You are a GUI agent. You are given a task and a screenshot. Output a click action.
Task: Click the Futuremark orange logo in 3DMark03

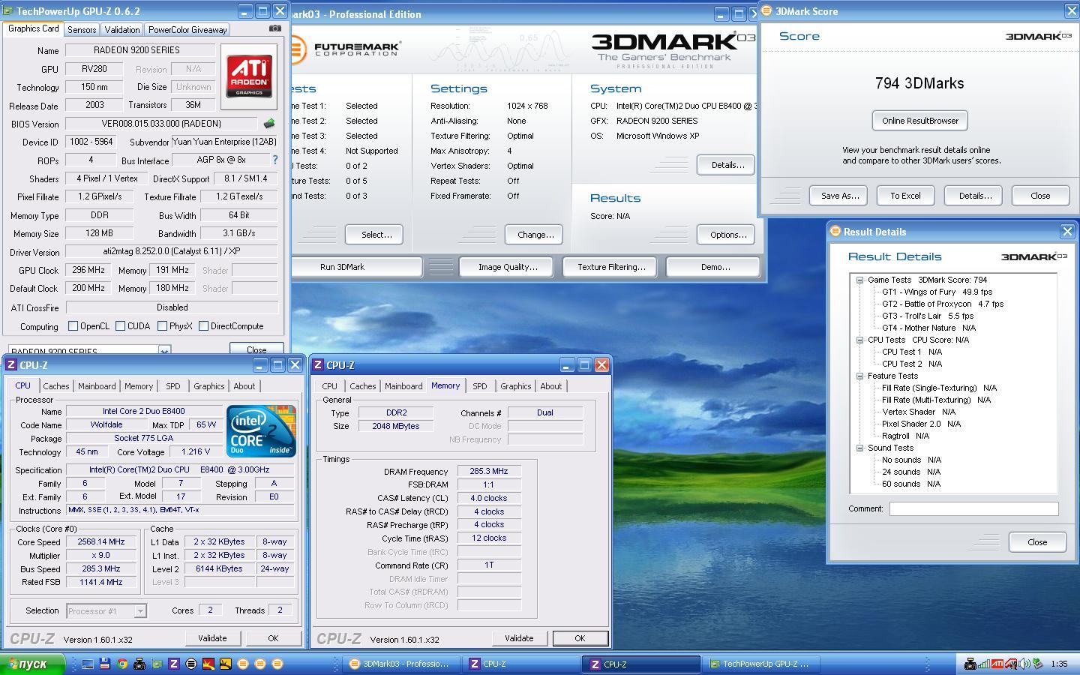point(298,50)
